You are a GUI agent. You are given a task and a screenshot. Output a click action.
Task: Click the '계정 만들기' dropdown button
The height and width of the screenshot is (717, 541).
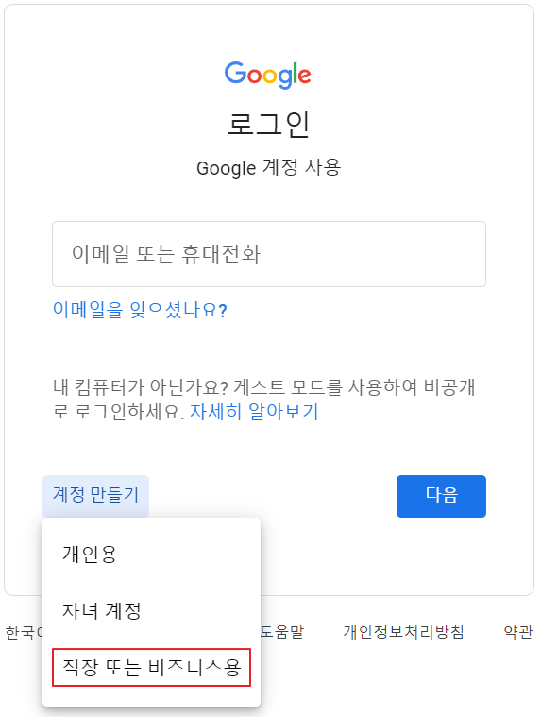pos(96,496)
